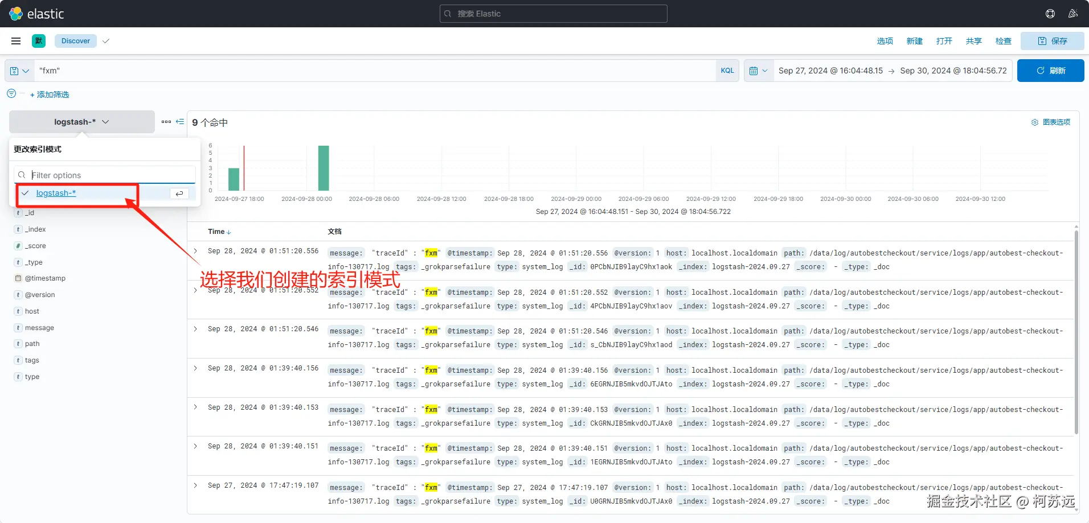Sort by the Time column header
Screen dimensions: 1089x523
pyautogui.click(x=219, y=232)
